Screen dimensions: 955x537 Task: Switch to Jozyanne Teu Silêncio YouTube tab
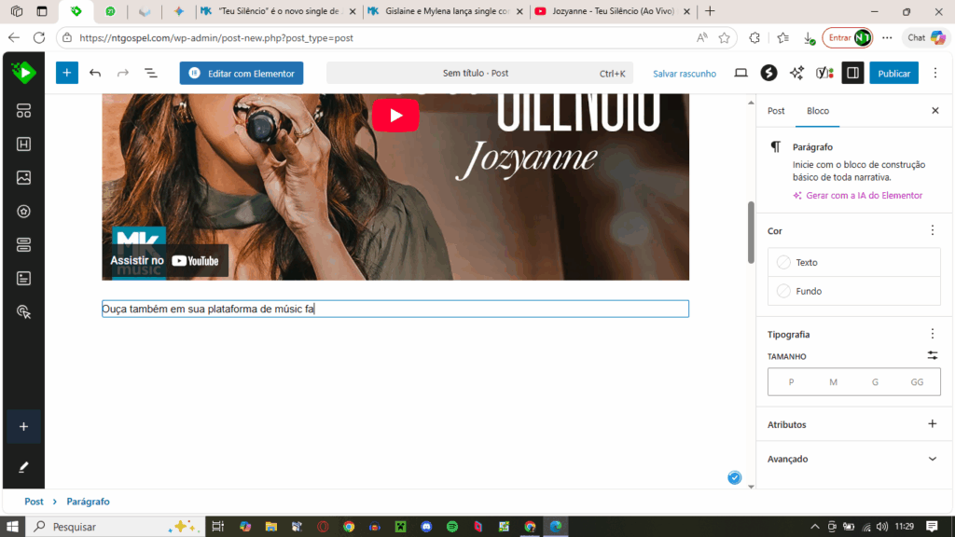pyautogui.click(x=613, y=11)
